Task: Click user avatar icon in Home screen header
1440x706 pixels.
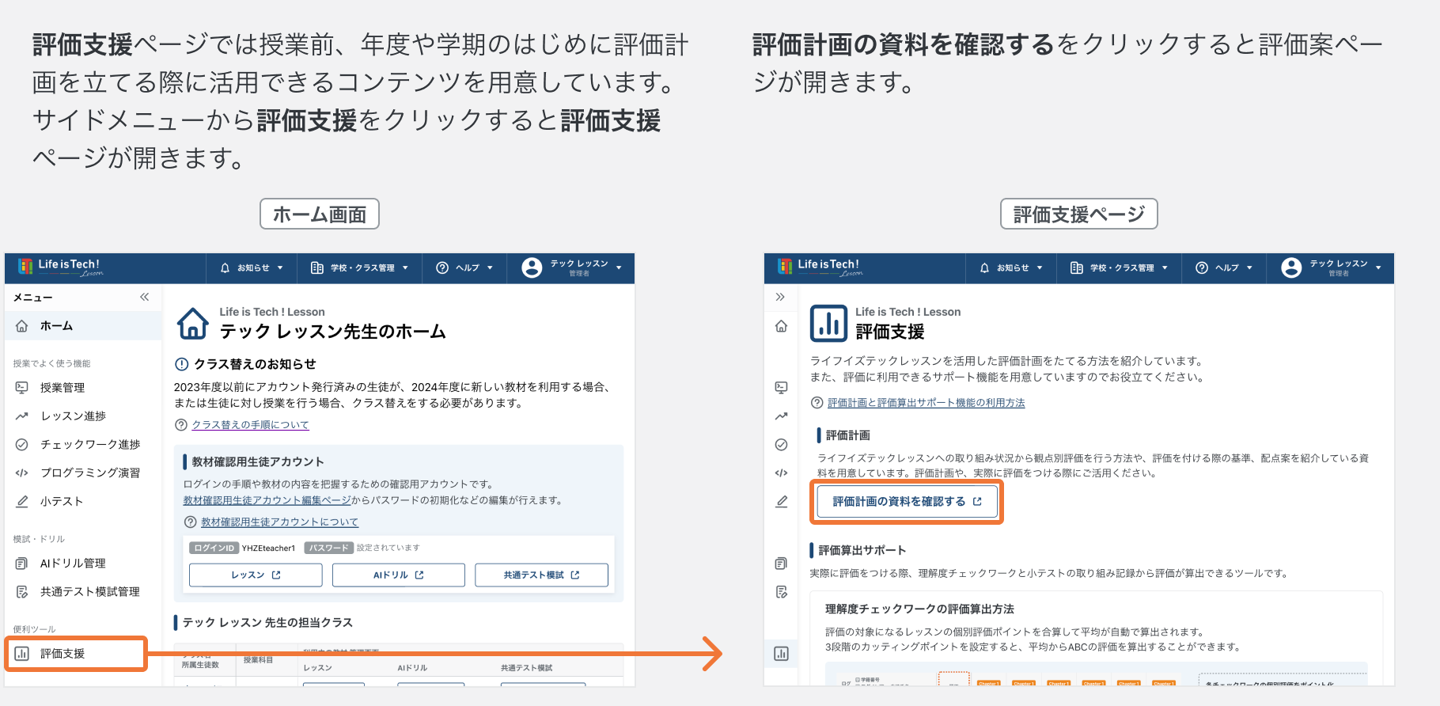Action: pos(532,268)
